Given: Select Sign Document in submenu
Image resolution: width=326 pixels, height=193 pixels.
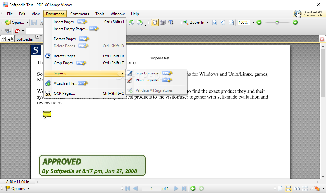Looking at the screenshot, I should coord(156,73).
